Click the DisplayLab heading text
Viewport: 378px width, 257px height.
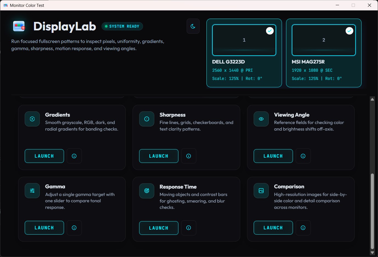pyautogui.click(x=65, y=26)
